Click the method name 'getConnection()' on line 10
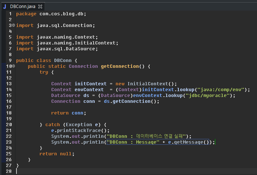Viewport: 257px width, 175px height. [x=122, y=66]
